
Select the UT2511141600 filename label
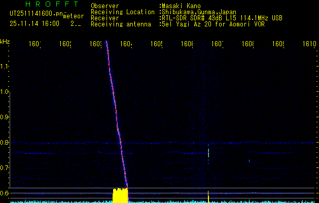(x=35, y=13)
